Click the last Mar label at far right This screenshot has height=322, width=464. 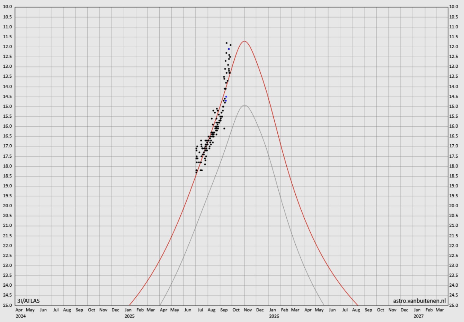coord(439,310)
